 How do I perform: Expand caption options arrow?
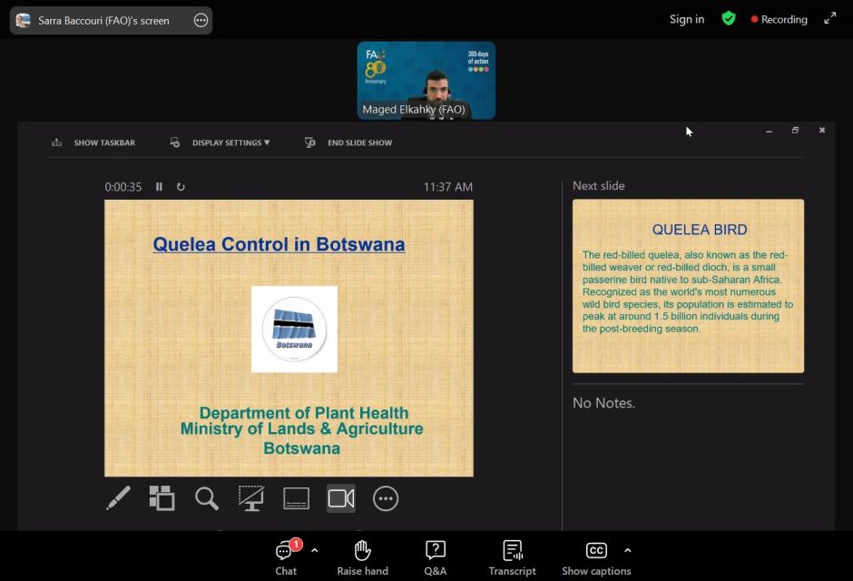tap(627, 550)
